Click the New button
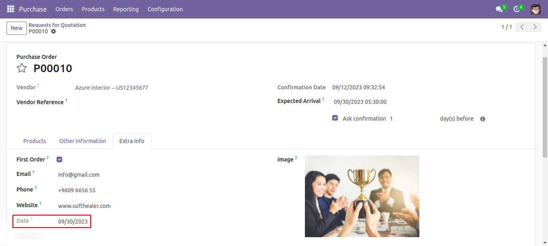The image size is (548, 246). [x=16, y=28]
